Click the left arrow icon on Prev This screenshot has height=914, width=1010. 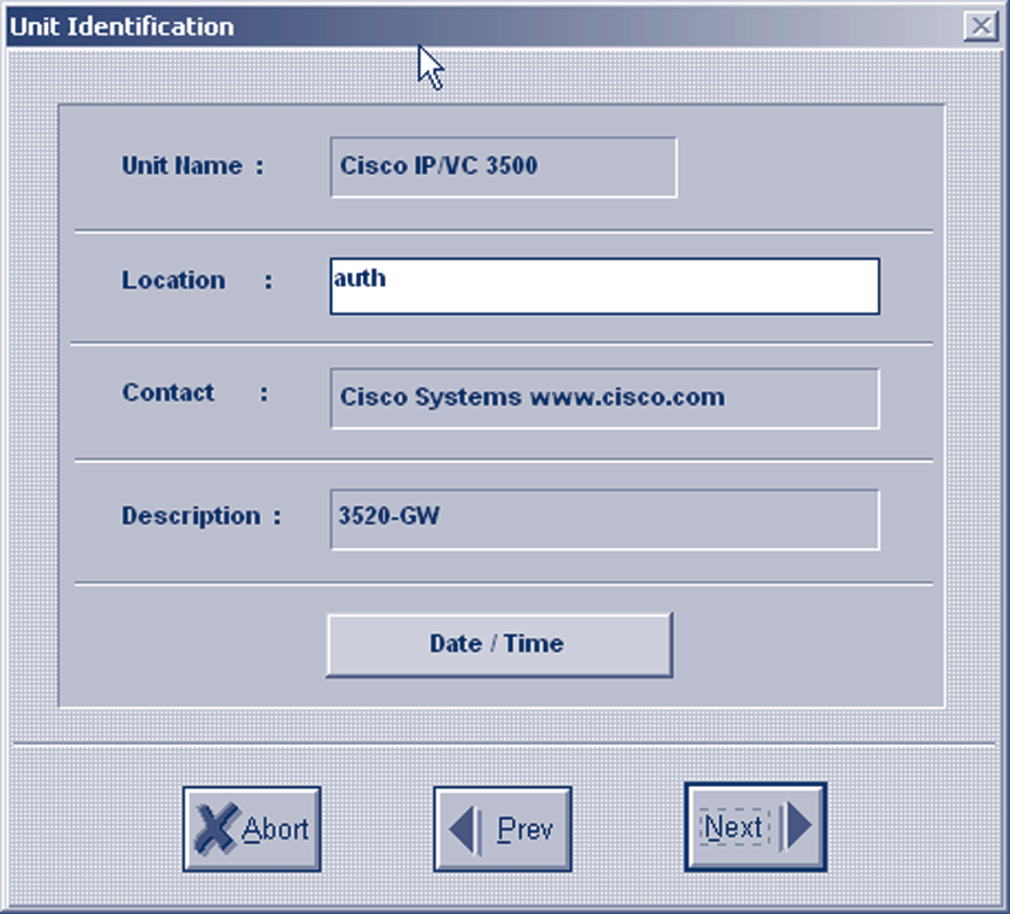(x=462, y=830)
